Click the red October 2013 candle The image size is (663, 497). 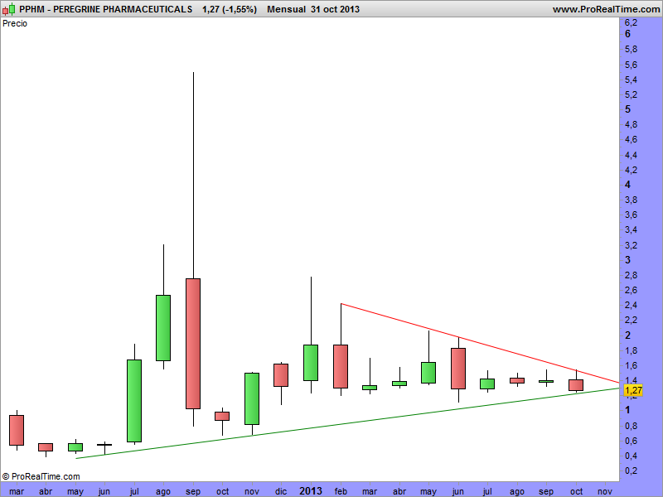pos(576,385)
